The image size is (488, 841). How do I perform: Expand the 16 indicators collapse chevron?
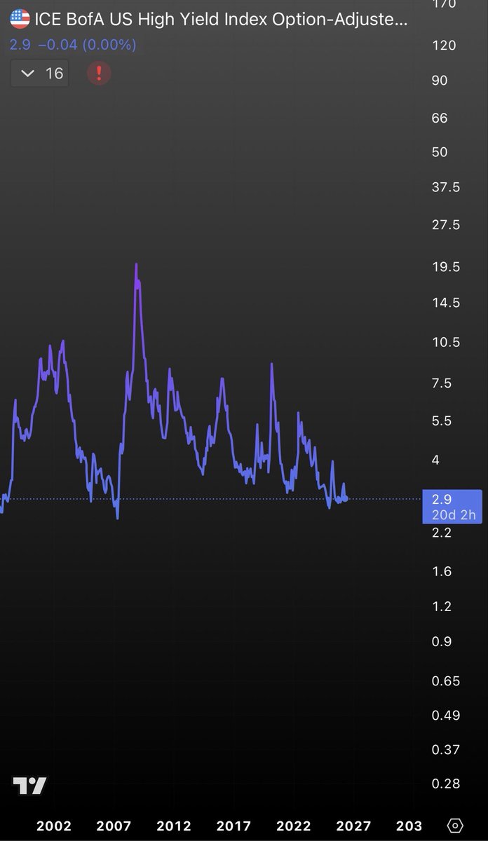(29, 74)
